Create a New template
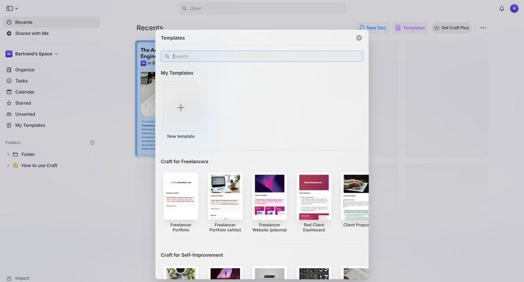Image resolution: width=524 pixels, height=282 pixels. point(181,107)
